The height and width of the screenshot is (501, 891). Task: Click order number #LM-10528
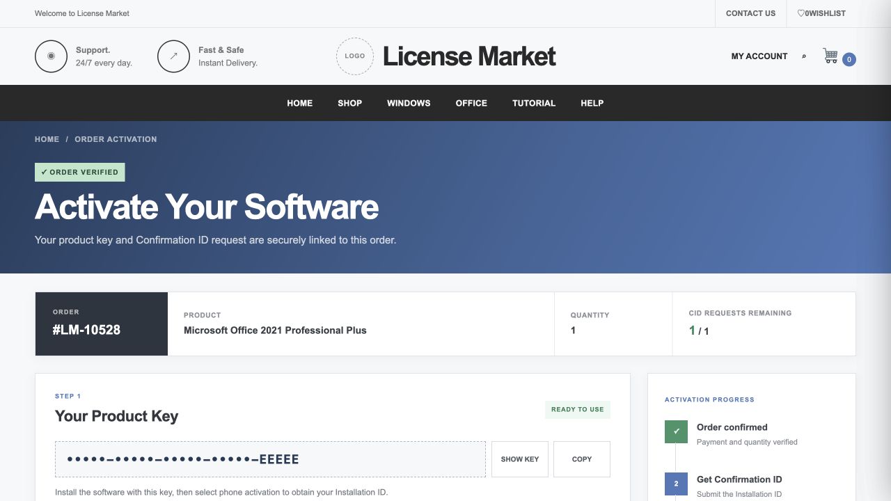[x=86, y=330]
